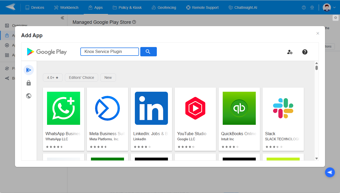Open the private apps lock icon

tap(29, 83)
